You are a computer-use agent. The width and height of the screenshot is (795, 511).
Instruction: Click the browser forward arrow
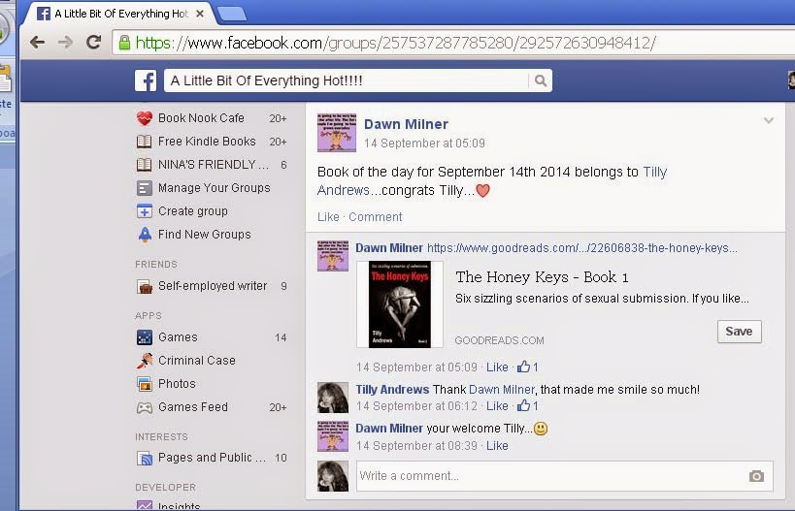pos(65,42)
